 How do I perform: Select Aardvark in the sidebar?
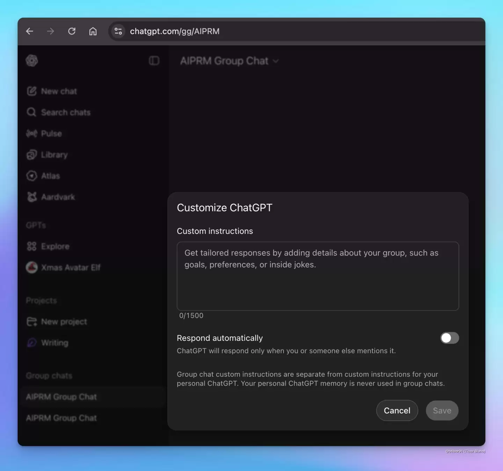(x=58, y=197)
